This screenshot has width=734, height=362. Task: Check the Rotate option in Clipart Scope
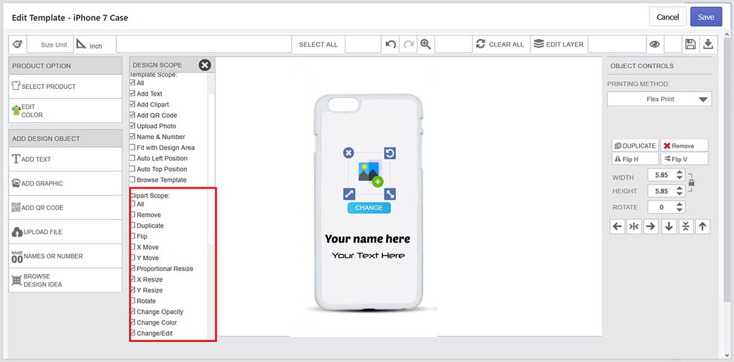tap(132, 301)
